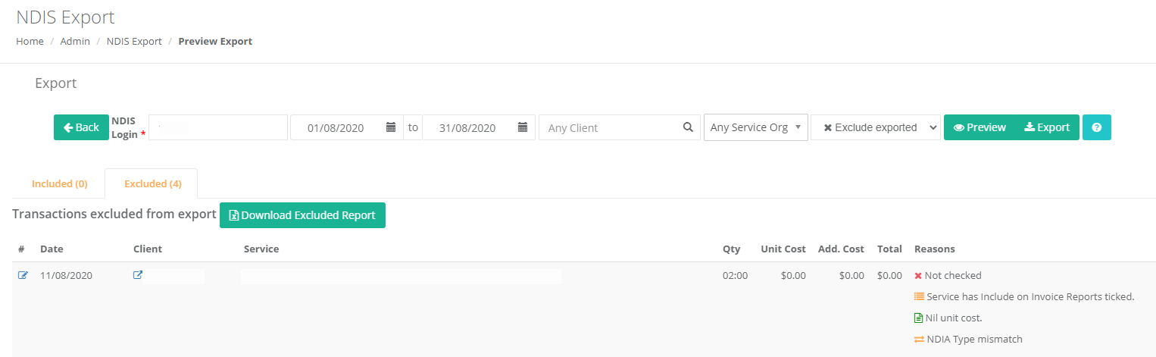Screen dimensions: 1156x357
Task: Click the client search magnifier icon
Action: pyautogui.click(x=688, y=127)
